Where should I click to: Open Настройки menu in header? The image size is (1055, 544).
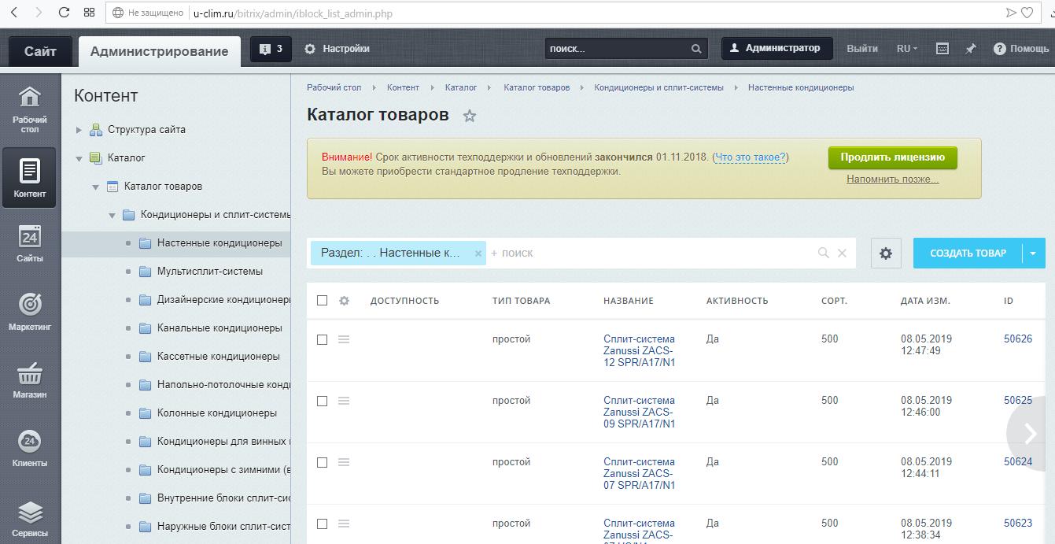point(337,49)
